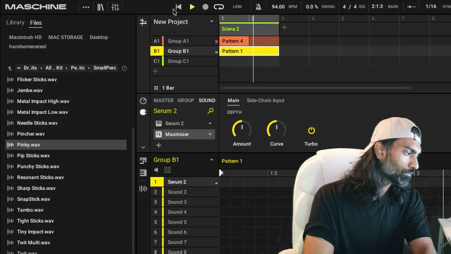This screenshot has width=451, height=254.
Task: Start playback with the green Play button
Action: pos(192,7)
